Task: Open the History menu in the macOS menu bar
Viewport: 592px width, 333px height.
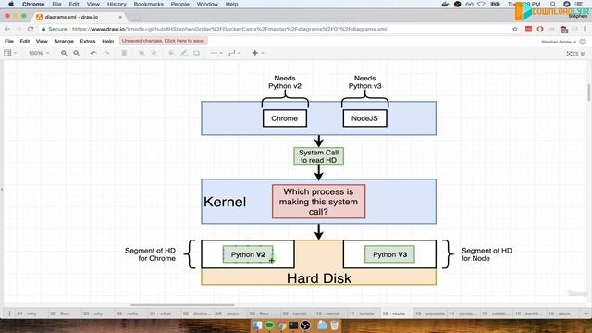Action: click(x=117, y=4)
